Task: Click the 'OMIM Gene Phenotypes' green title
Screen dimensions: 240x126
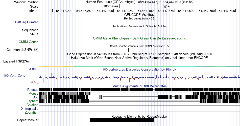Action: [139, 38]
